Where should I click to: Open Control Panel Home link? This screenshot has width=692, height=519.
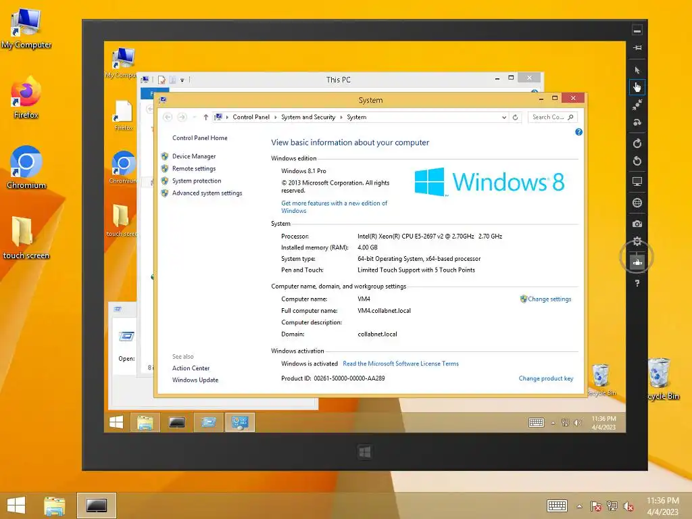click(x=199, y=138)
